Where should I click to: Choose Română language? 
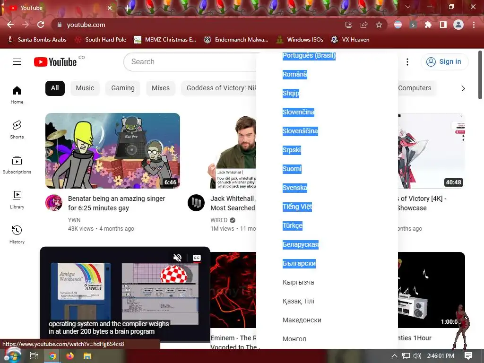[295, 74]
